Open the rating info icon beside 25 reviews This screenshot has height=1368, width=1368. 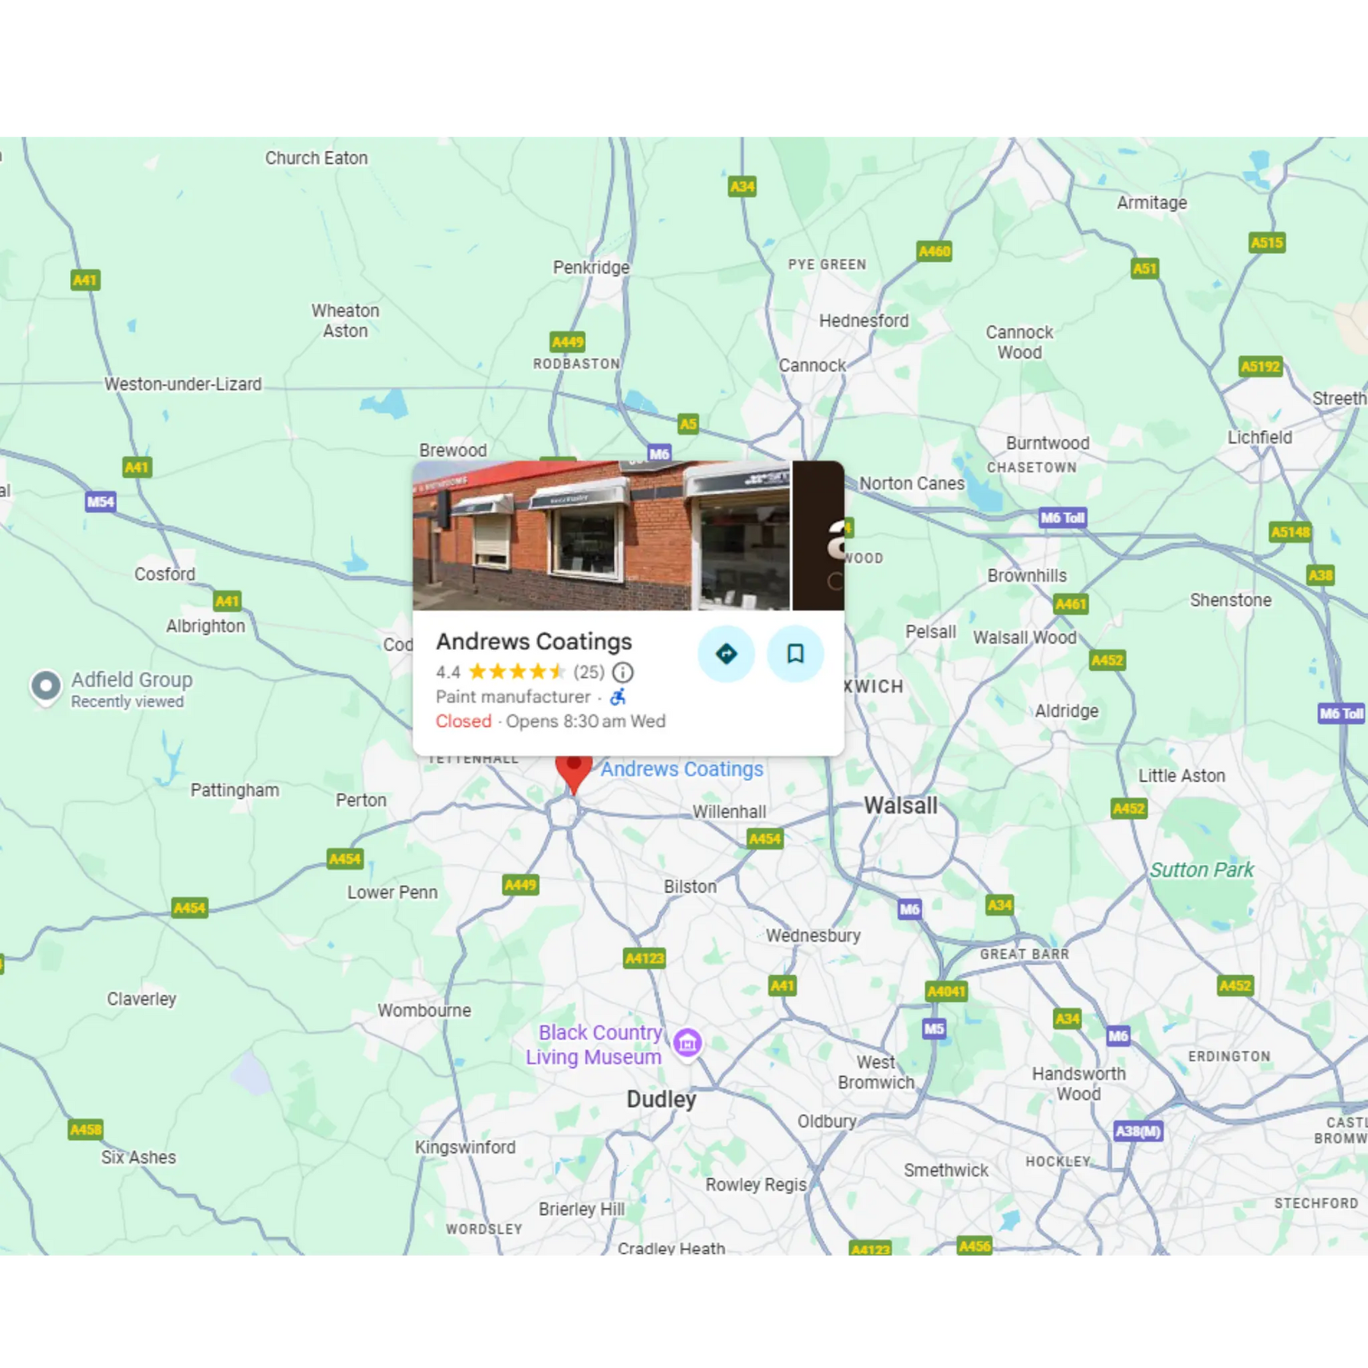click(622, 672)
